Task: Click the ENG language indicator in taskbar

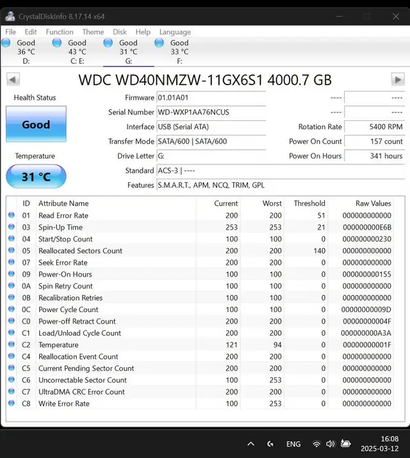Action: pos(293,444)
